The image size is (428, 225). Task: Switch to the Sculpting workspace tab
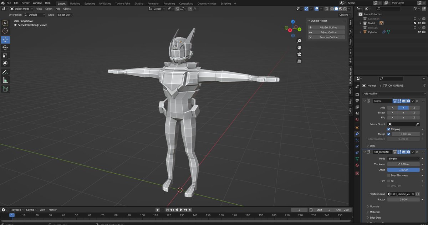[x=90, y=3]
